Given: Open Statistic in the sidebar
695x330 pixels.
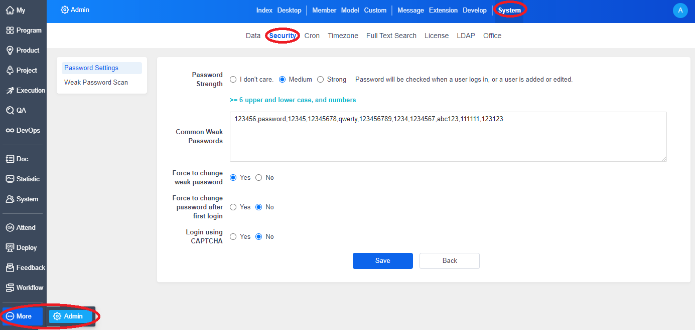Looking at the screenshot, I should [24, 179].
